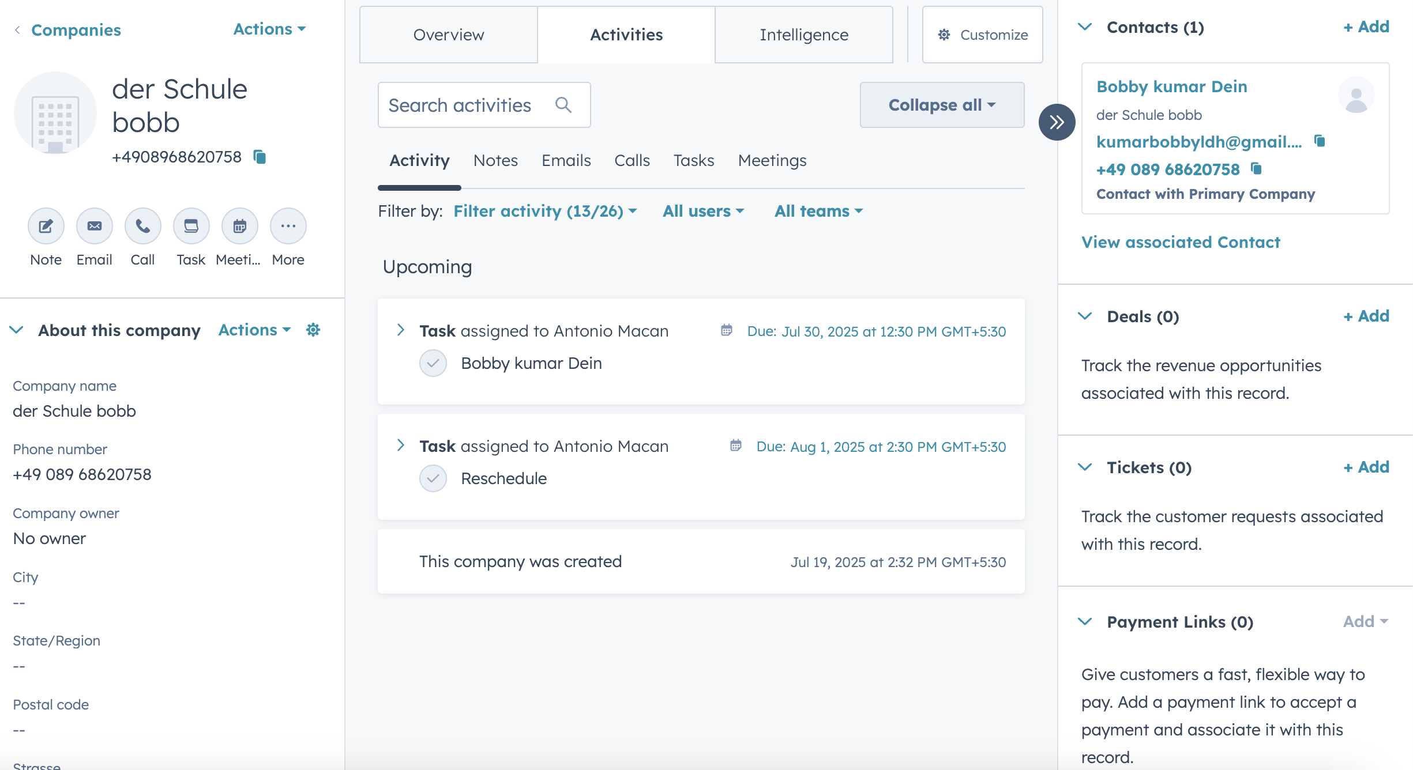Click the Phone number field value

coord(82,474)
